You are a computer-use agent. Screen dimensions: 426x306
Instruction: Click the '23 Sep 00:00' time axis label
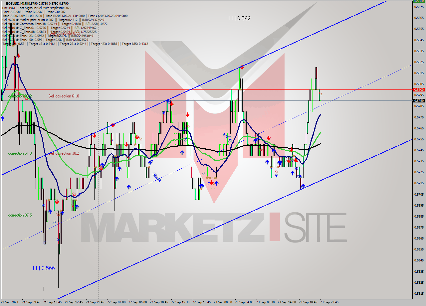click(223, 302)
